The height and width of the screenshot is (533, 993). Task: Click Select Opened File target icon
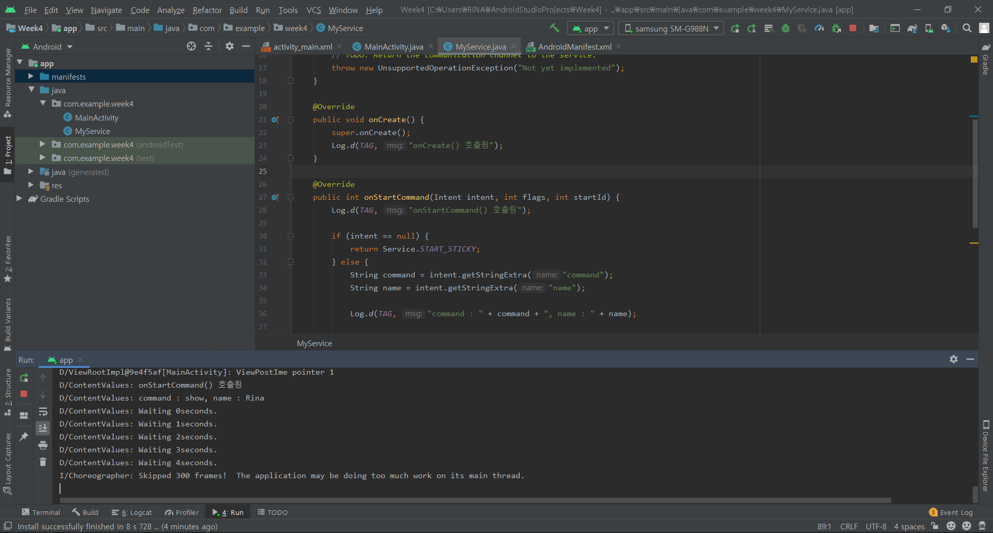pyautogui.click(x=191, y=46)
